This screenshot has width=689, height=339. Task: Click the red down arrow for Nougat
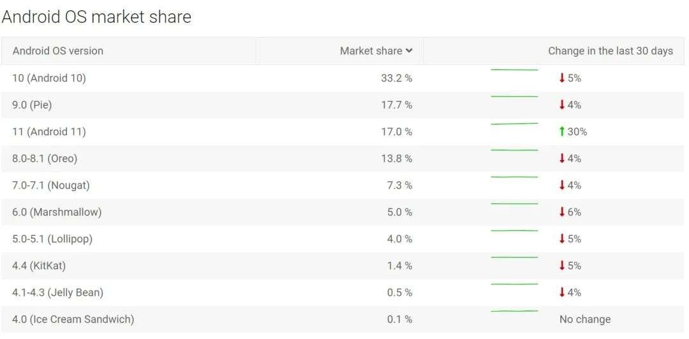click(562, 185)
